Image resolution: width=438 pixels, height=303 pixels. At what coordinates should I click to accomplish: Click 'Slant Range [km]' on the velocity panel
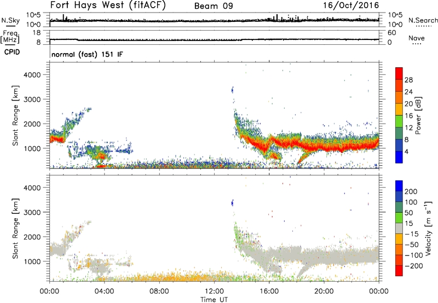(x=15, y=229)
